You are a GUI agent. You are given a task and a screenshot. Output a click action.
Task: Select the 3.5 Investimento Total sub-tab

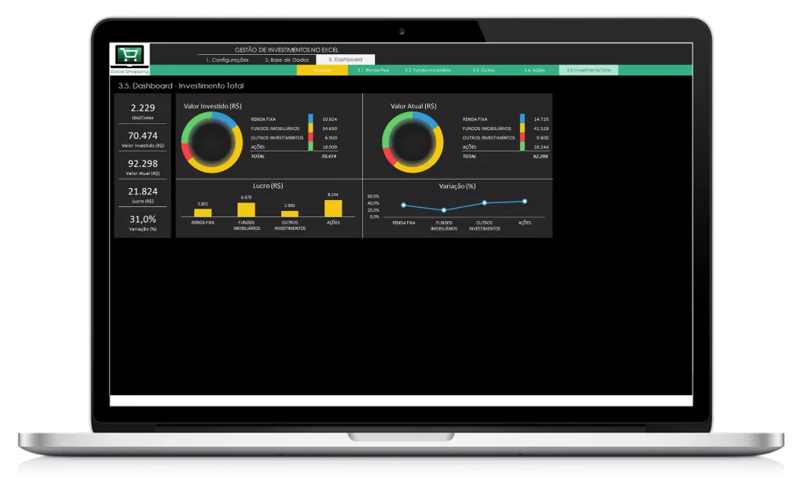[x=588, y=70]
